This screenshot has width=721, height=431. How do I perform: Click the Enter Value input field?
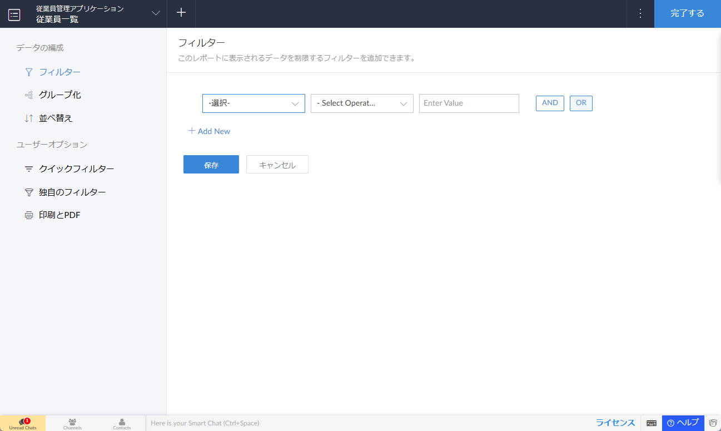[469, 103]
